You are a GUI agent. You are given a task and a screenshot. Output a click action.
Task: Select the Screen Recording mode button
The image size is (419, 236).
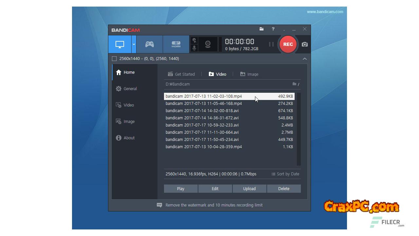(120, 44)
